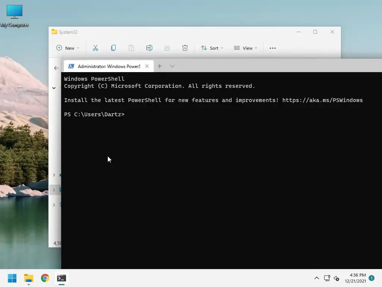Open the My Computer desktop icon

tap(15, 16)
